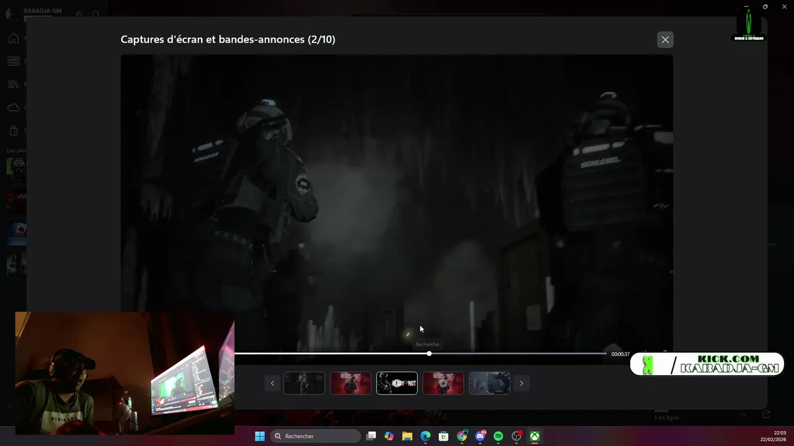Open library icon in Xbox sidebar
The width and height of the screenshot is (794, 446).
pos(14,84)
